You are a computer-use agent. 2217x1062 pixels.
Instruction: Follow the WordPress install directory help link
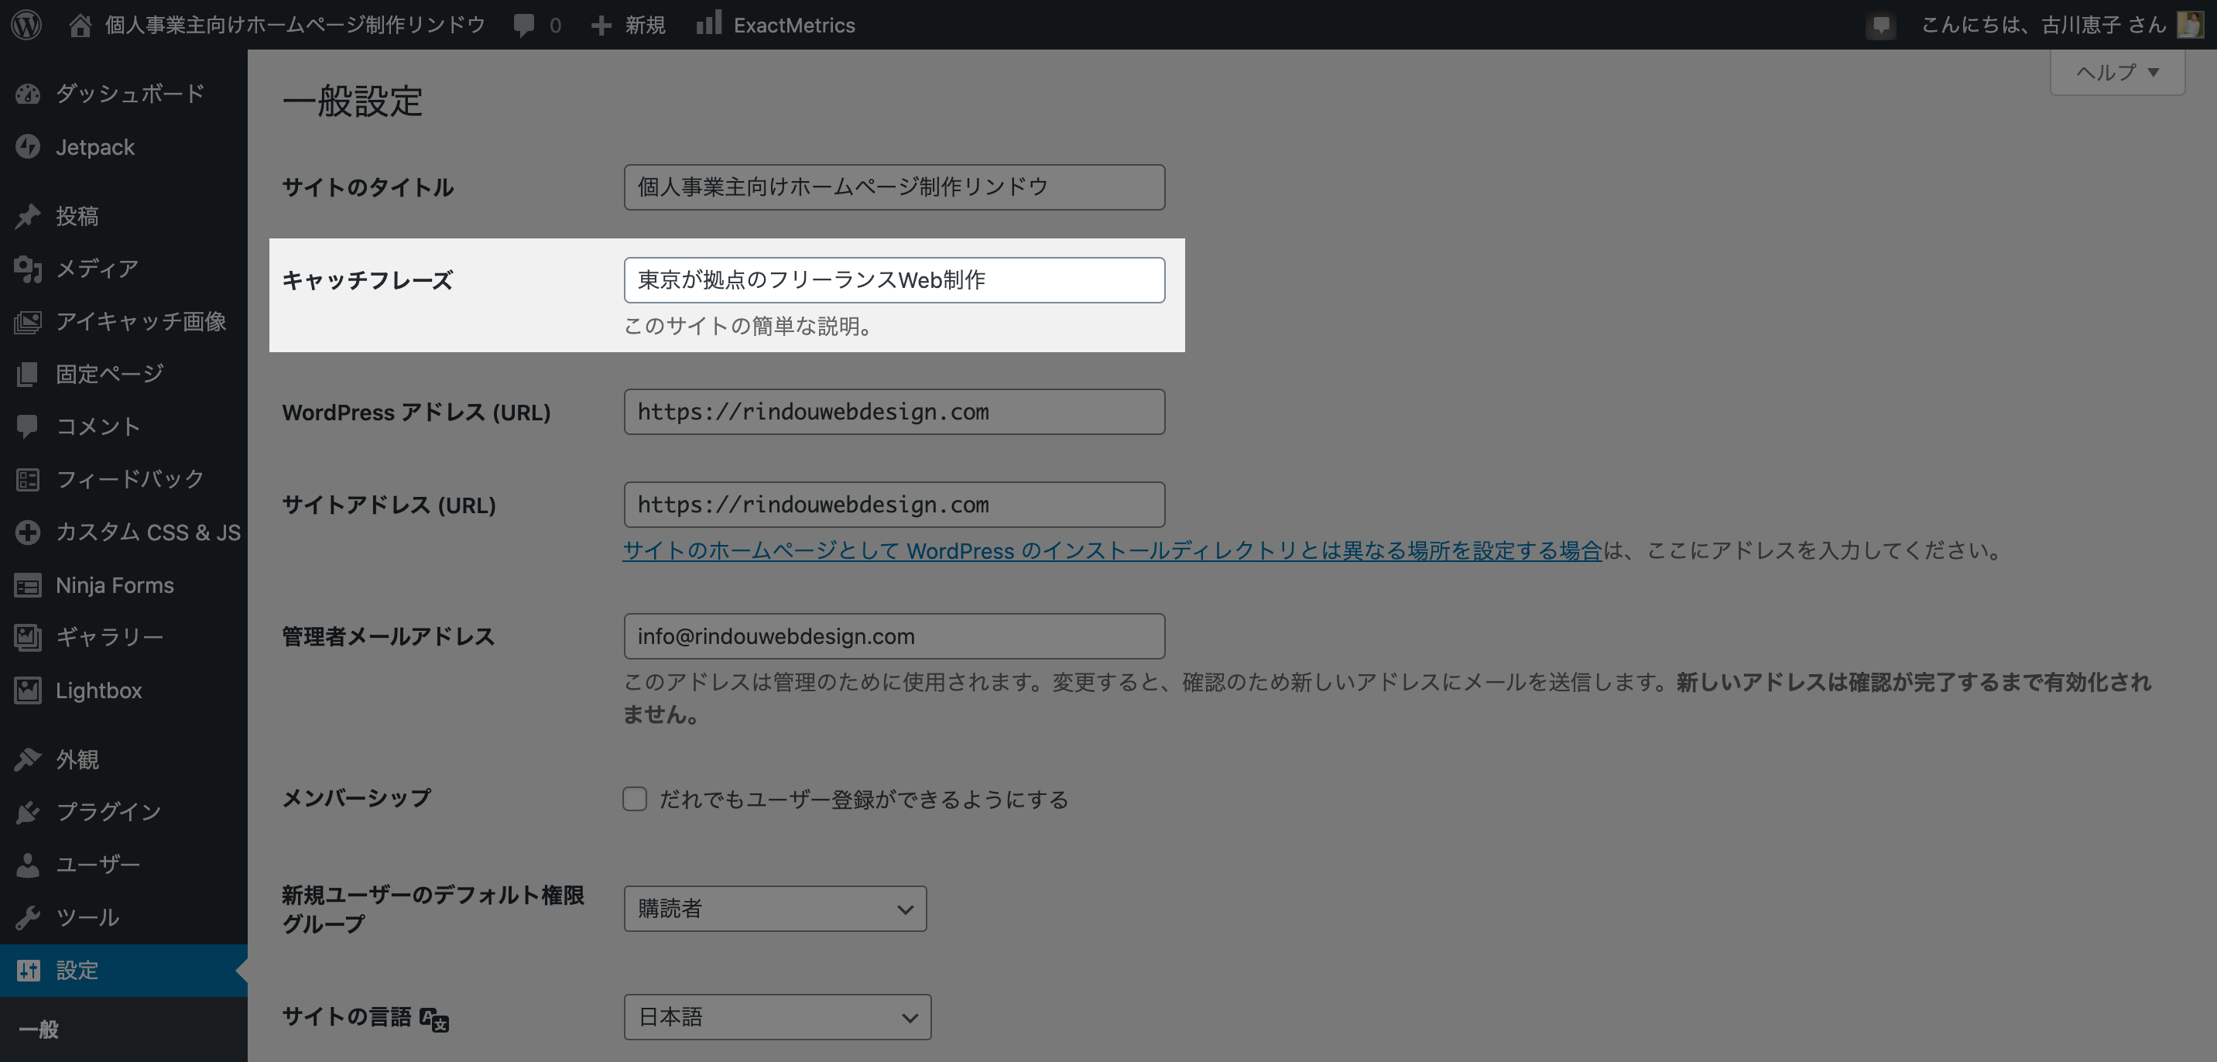1112,551
